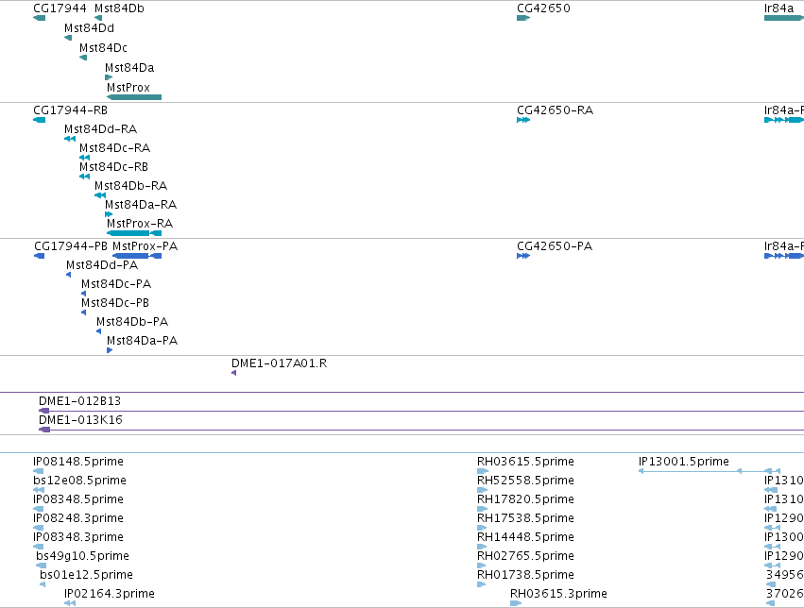Click the IP13001.5prime EST label
Screen dimensions: 804x608
[683, 462]
